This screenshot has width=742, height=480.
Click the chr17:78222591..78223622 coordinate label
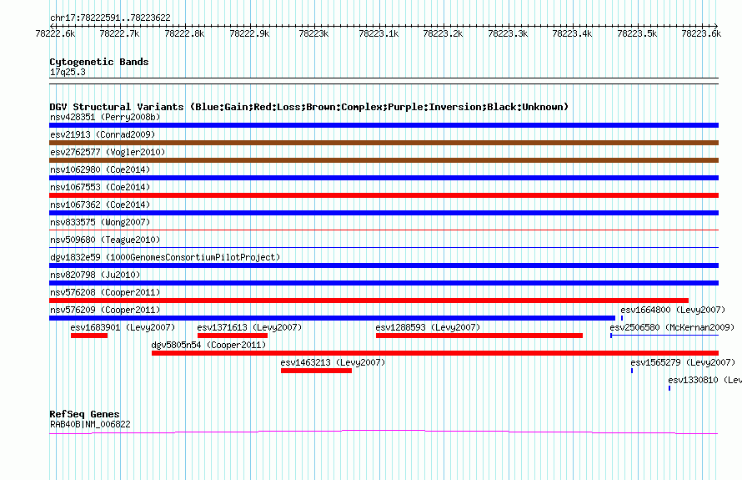[x=110, y=18]
